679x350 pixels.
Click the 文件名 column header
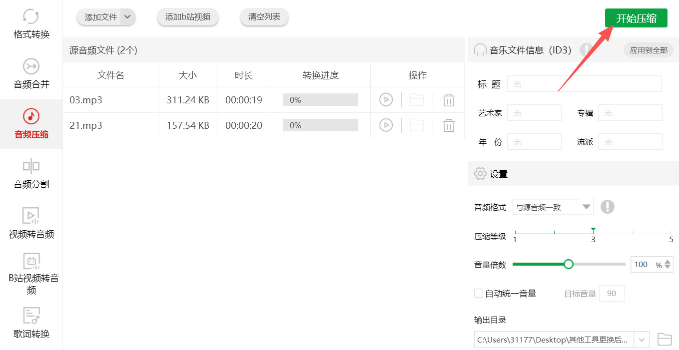click(111, 75)
